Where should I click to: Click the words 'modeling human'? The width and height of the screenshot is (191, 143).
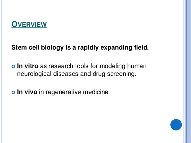(123, 66)
